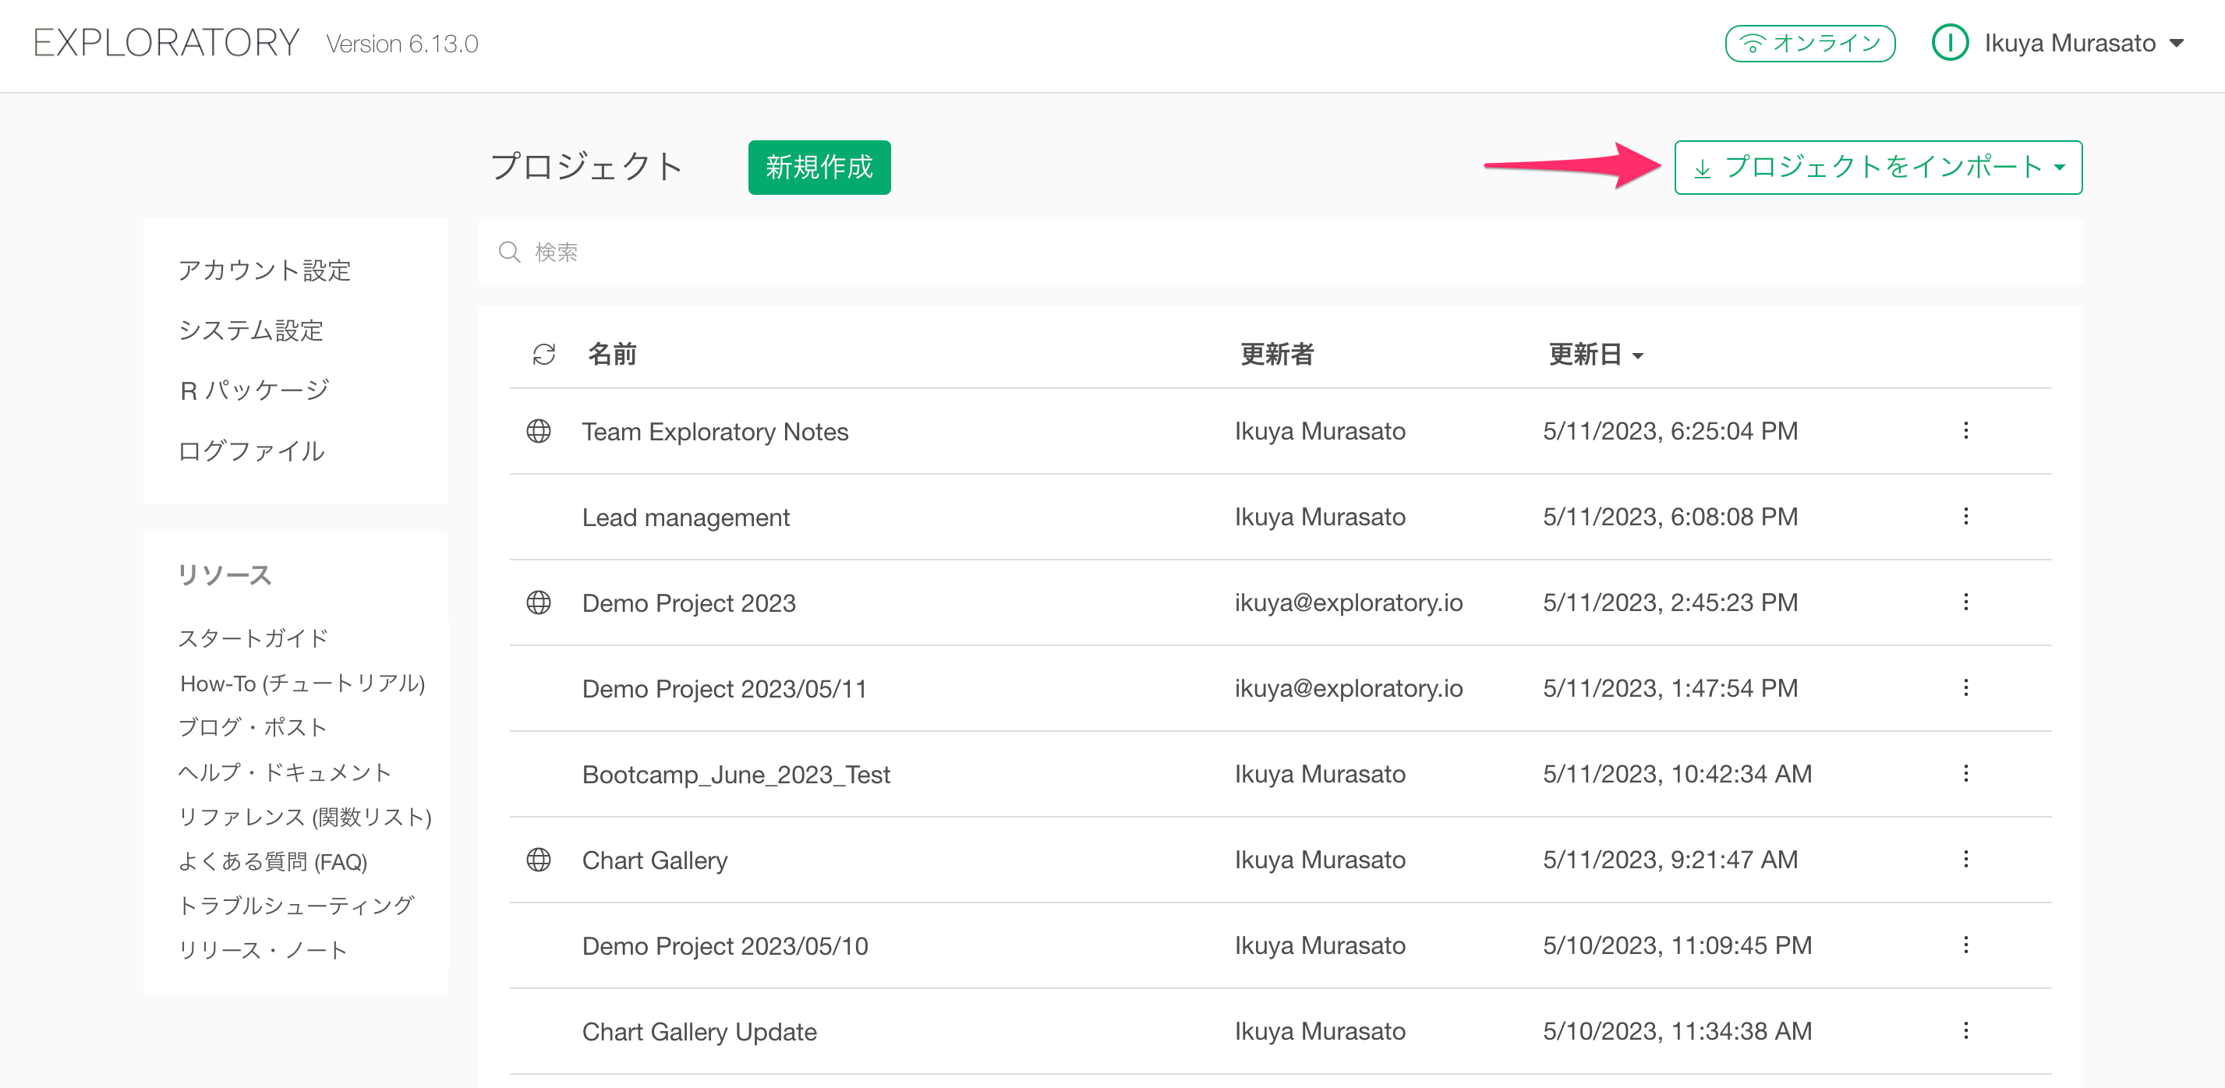The image size is (2225, 1088).
Task: Open R パッケージ settings in sidebar
Action: click(254, 390)
